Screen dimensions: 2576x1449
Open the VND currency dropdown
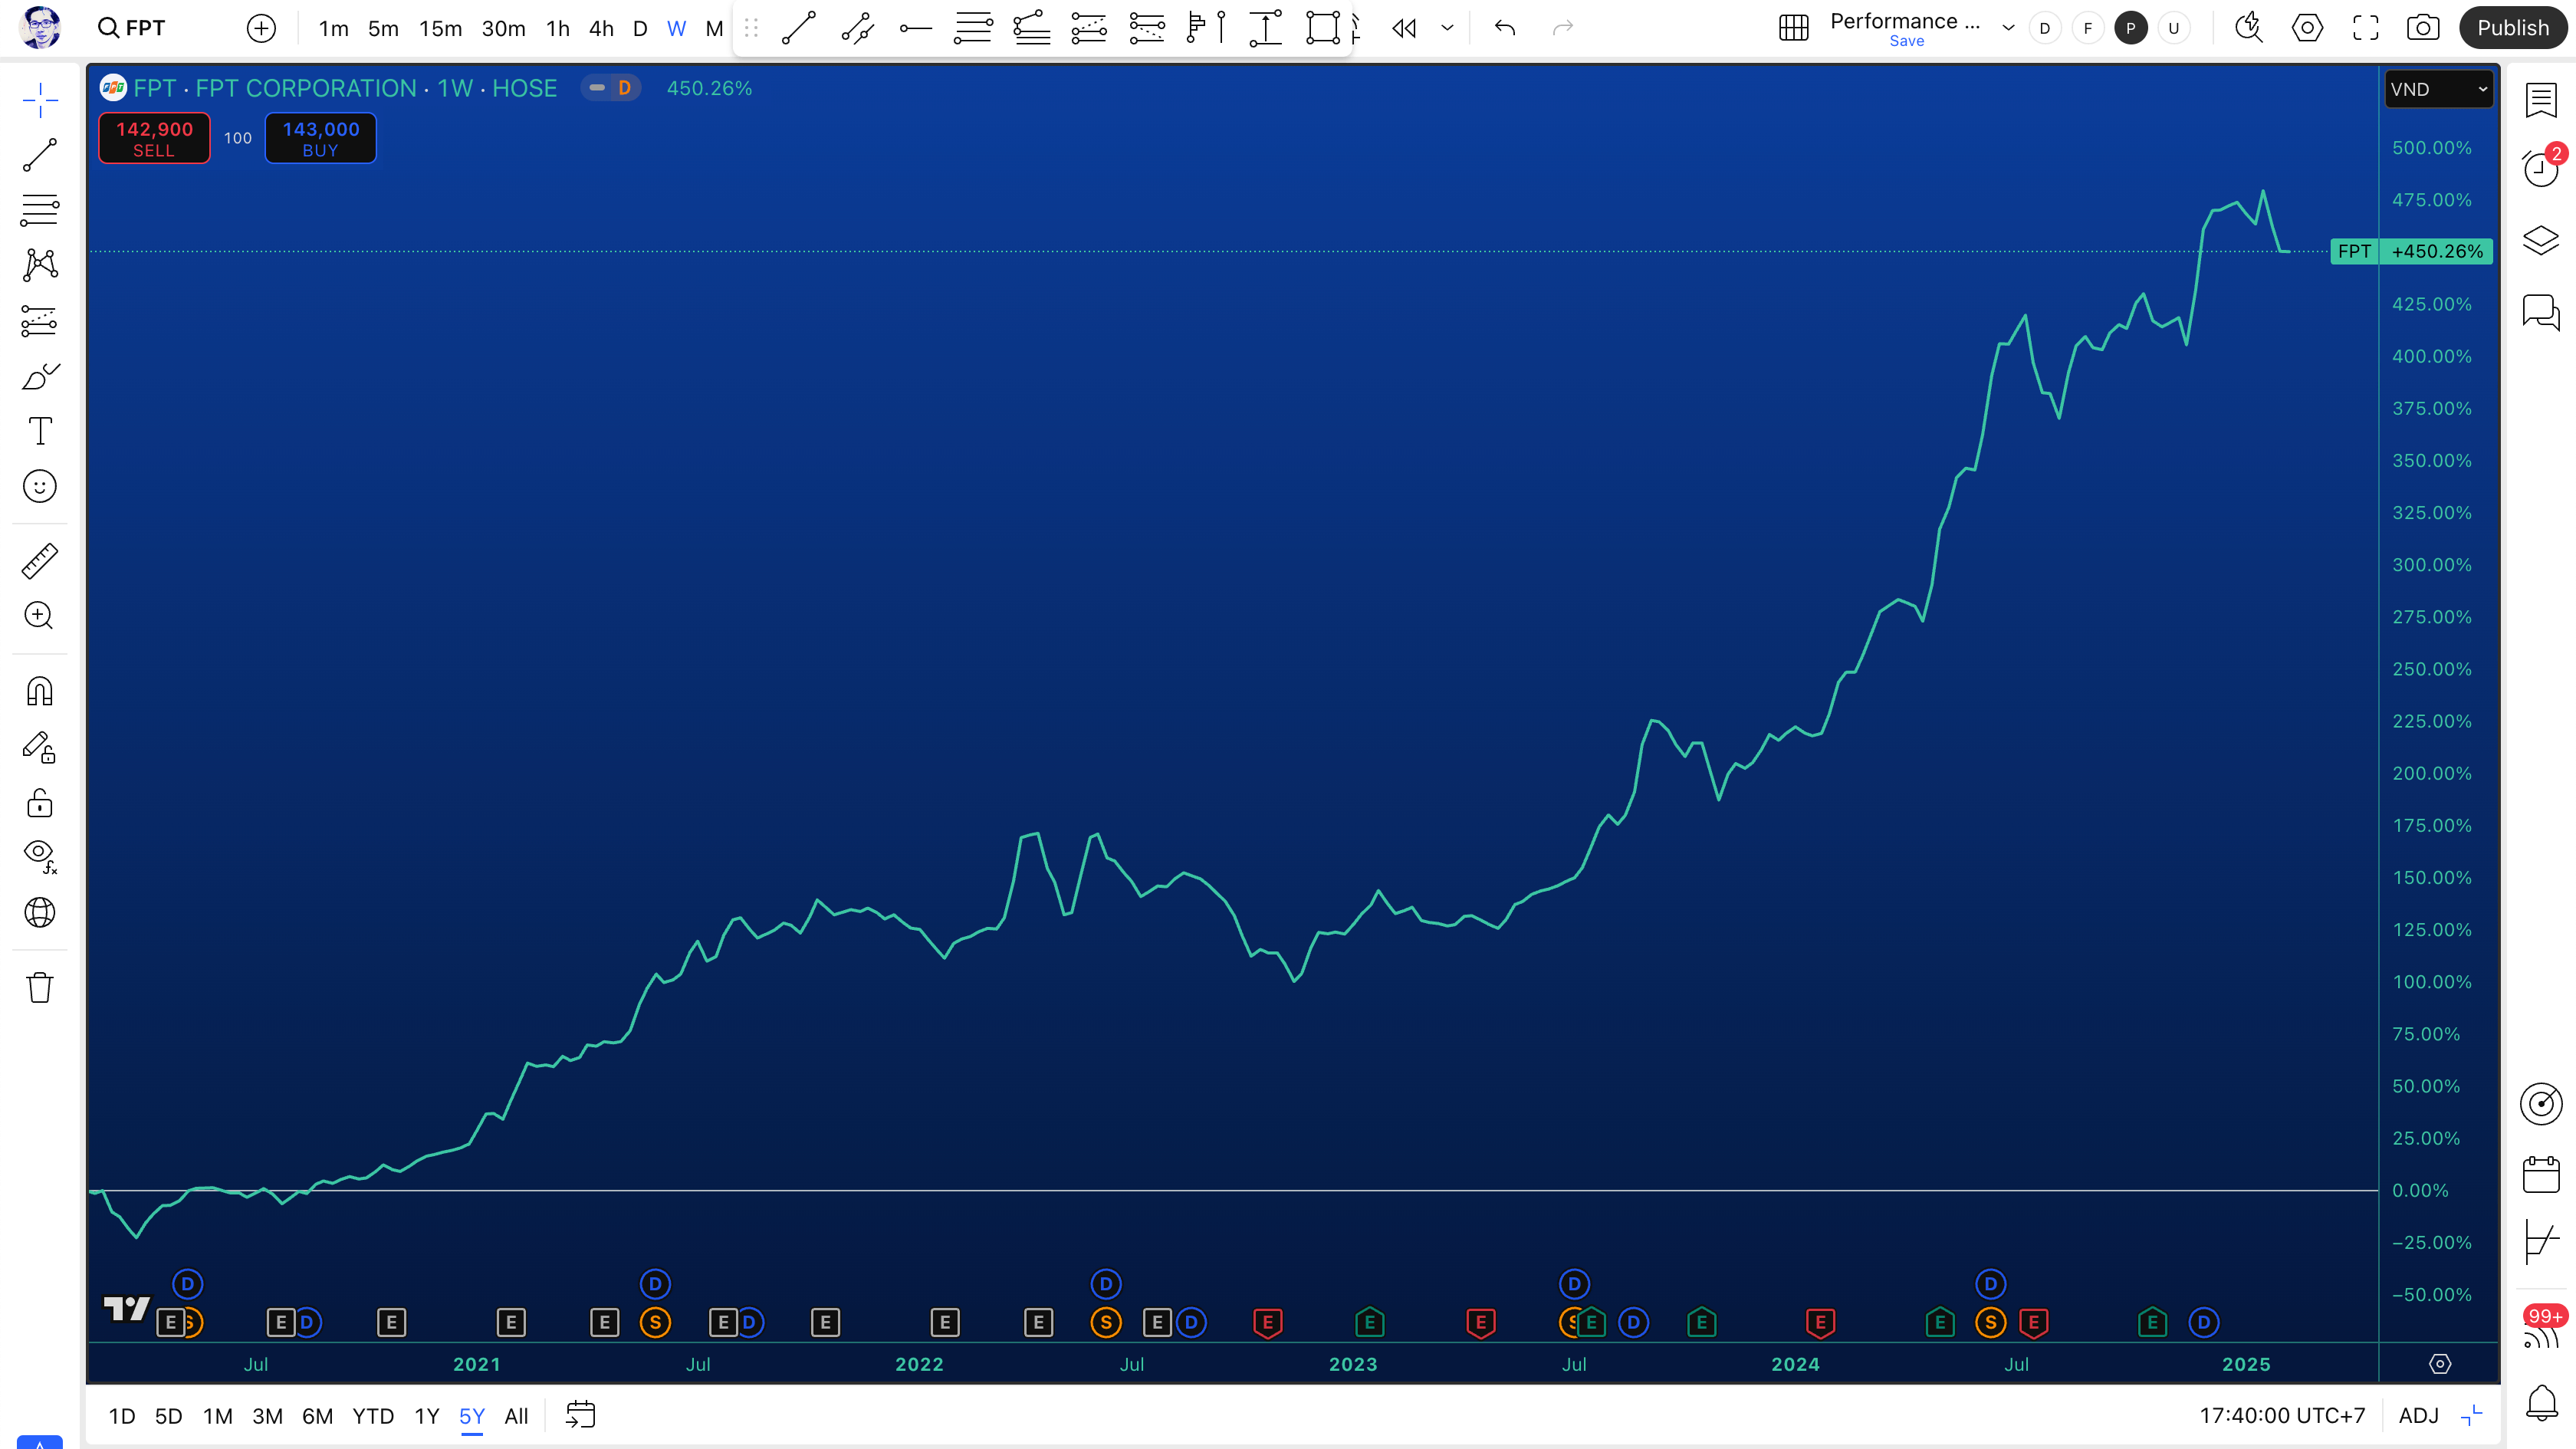pos(2438,89)
